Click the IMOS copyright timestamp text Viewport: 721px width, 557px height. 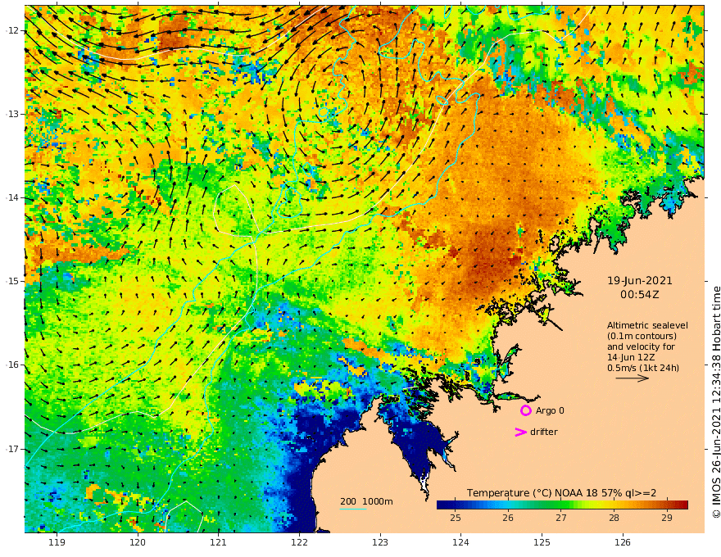point(716,402)
